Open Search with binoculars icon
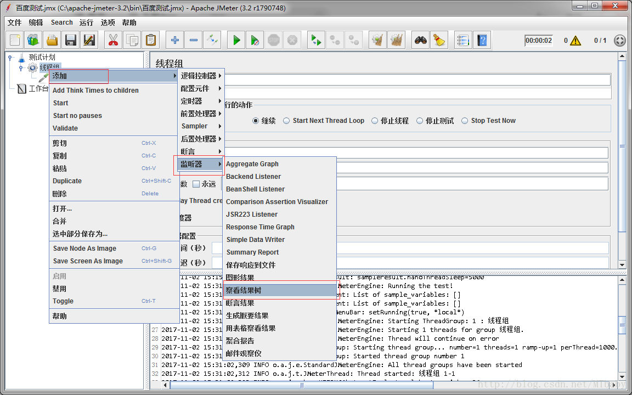Screen dimensions: 632x395 point(421,40)
